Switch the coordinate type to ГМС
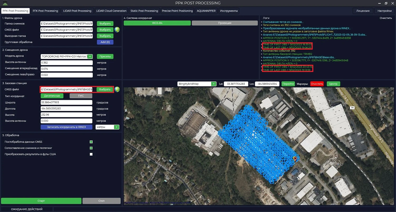This screenshot has height=212, width=396. [x=81, y=96]
